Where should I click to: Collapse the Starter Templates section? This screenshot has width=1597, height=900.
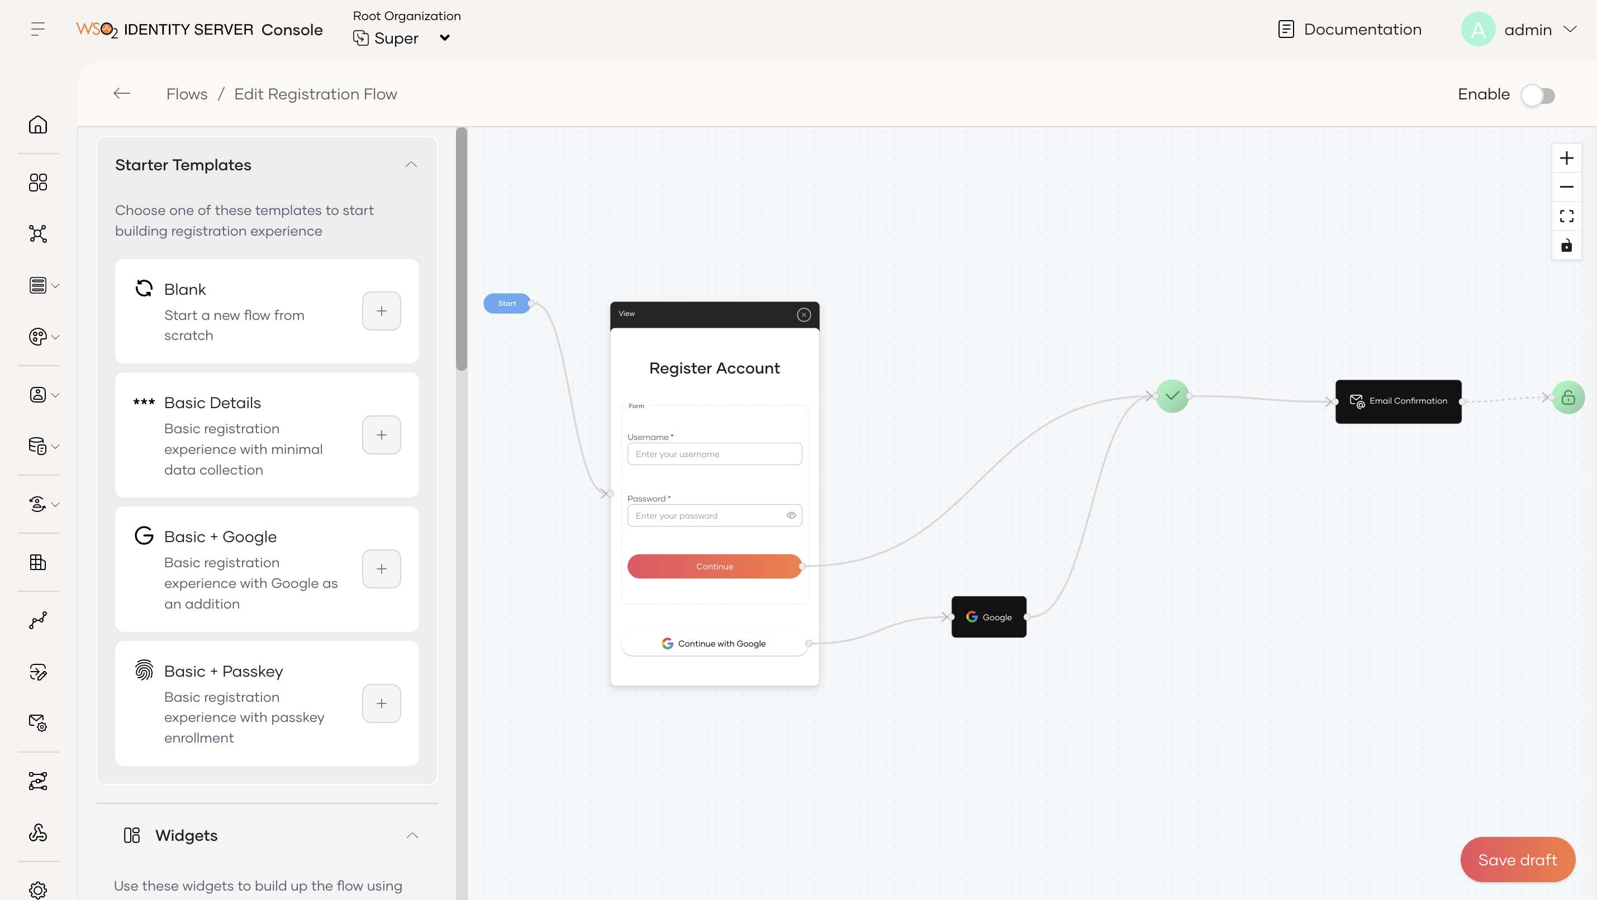coord(411,165)
